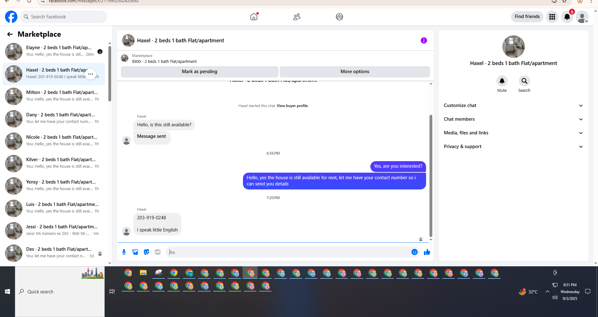Expand the Privacy & support section

point(513,147)
